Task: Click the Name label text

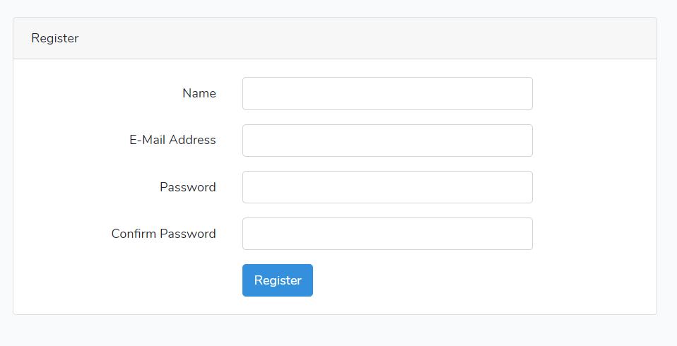Action: pos(199,93)
